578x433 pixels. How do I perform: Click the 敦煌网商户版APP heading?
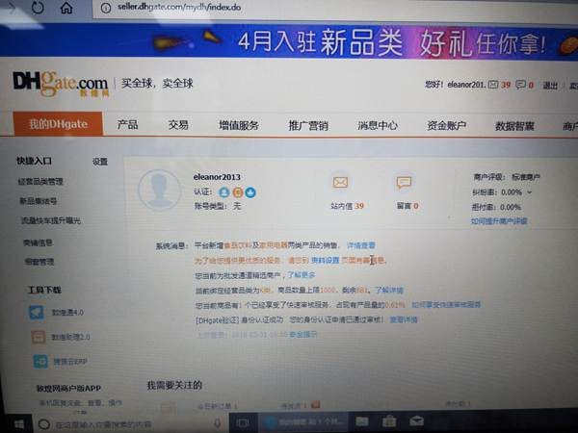pyautogui.click(x=68, y=388)
